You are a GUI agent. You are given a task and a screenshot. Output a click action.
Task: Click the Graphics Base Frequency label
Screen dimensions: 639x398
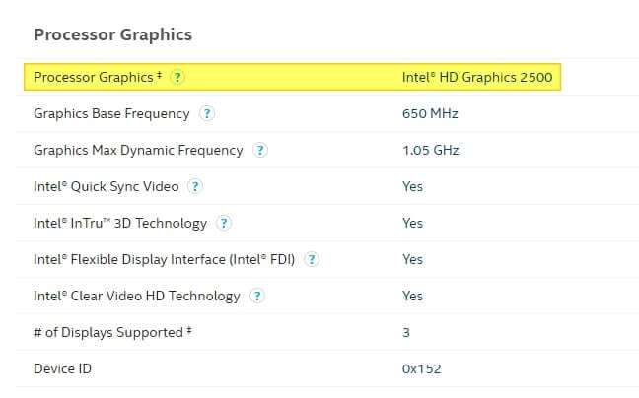(x=111, y=113)
